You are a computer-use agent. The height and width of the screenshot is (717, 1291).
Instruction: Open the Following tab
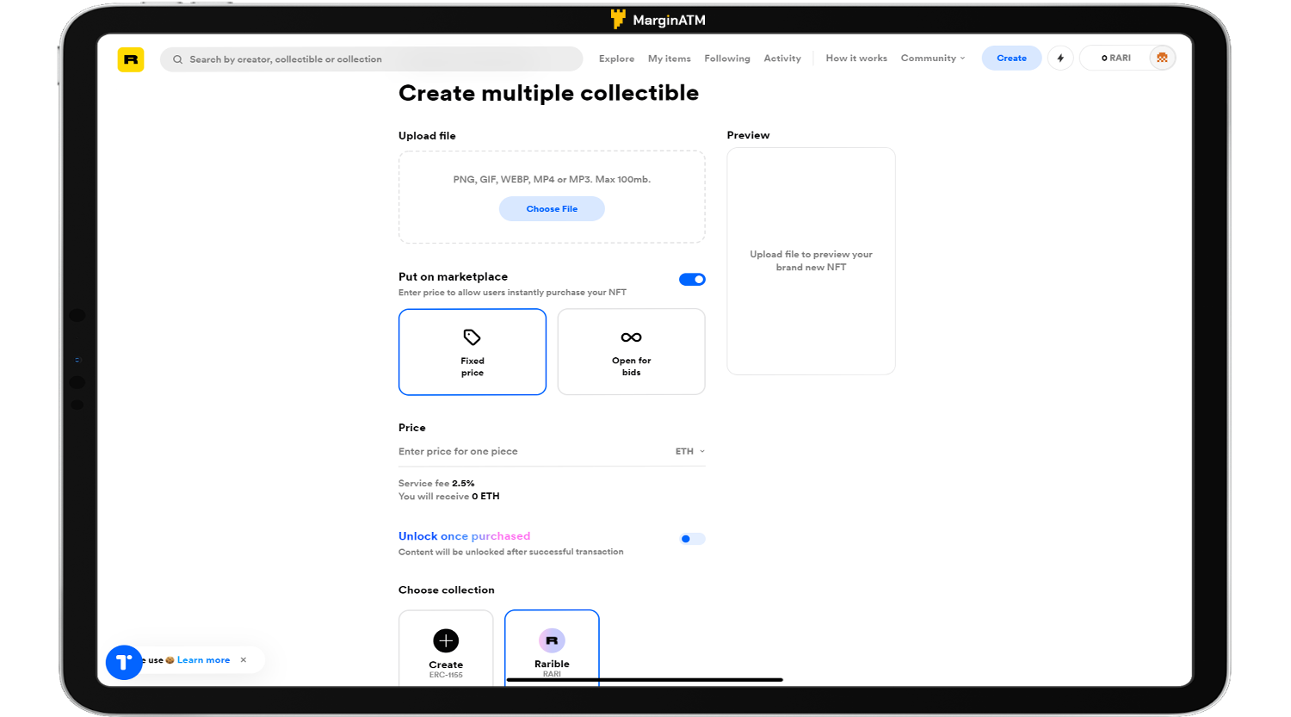727,59
